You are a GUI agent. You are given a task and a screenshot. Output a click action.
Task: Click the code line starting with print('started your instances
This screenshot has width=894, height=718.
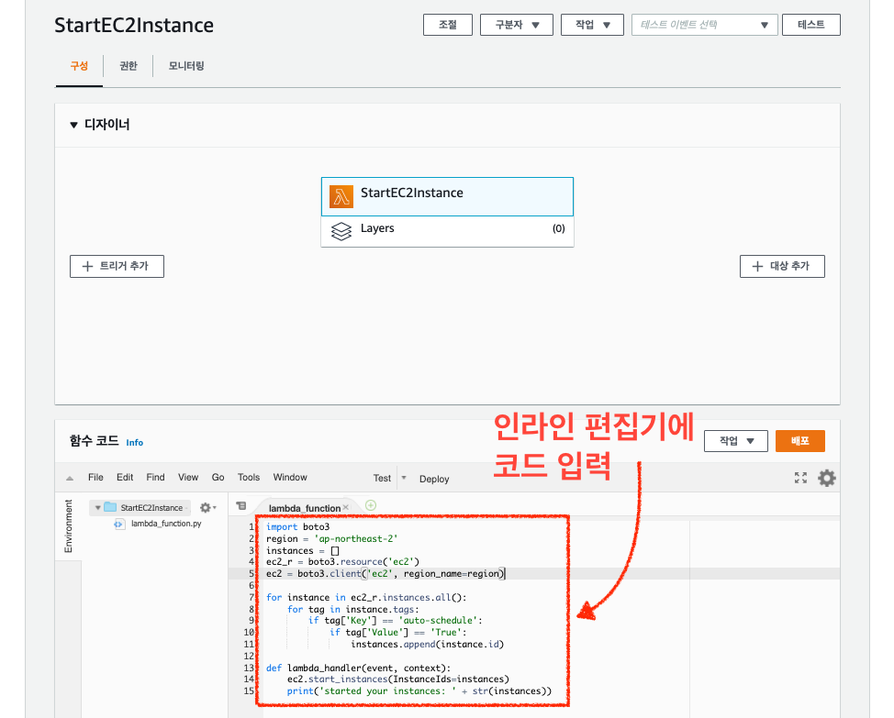[x=419, y=691]
